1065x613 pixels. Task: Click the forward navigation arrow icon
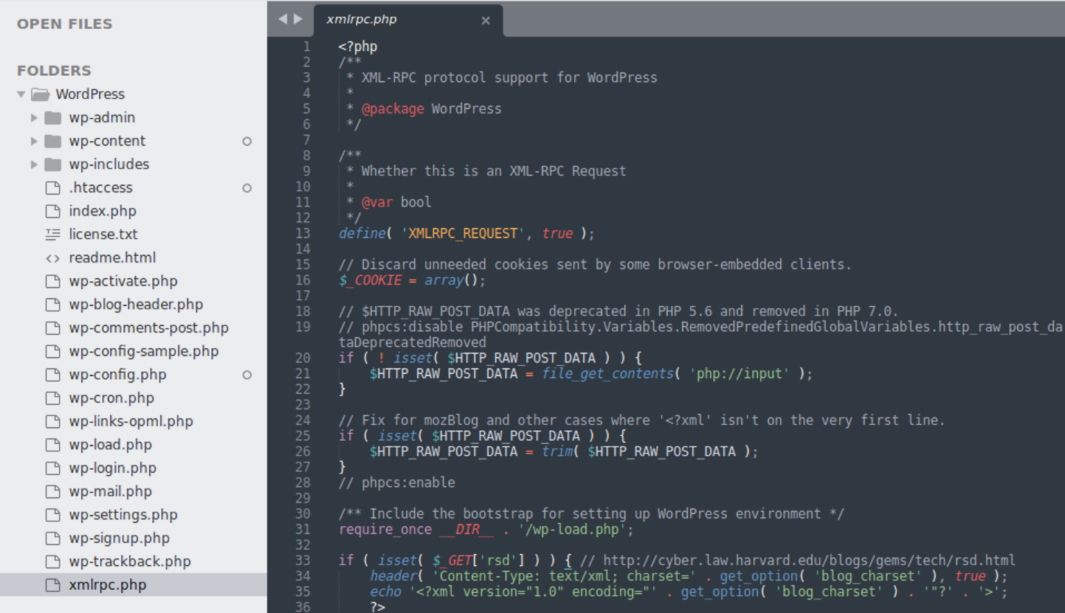pos(297,19)
